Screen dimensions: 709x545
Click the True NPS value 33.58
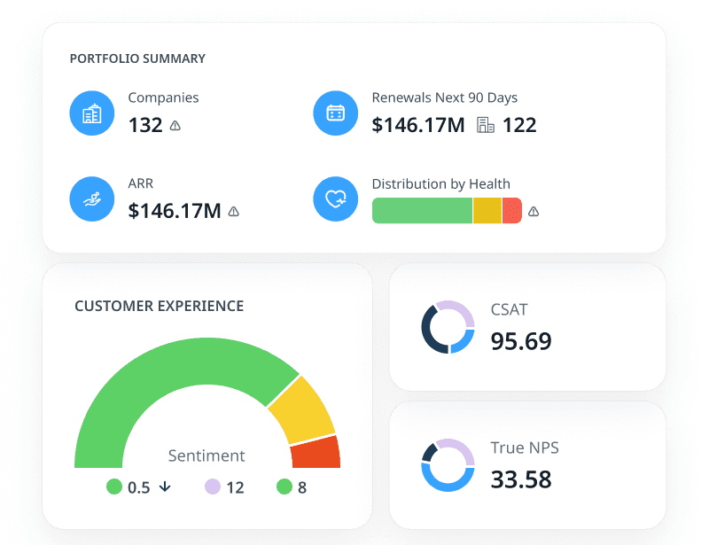coord(522,479)
